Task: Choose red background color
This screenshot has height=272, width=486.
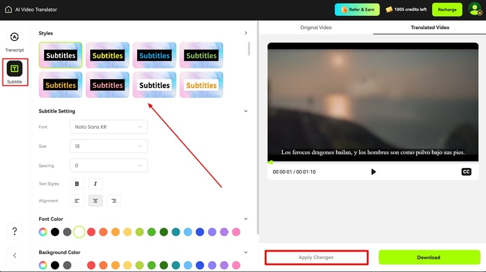Action: pyautogui.click(x=91, y=265)
